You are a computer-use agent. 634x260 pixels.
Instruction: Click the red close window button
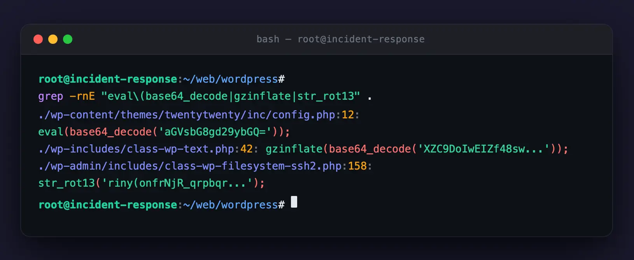coord(38,39)
